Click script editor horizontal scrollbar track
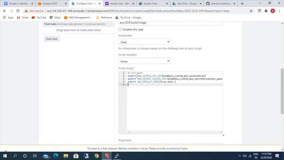284x160 pixels. coord(175,132)
